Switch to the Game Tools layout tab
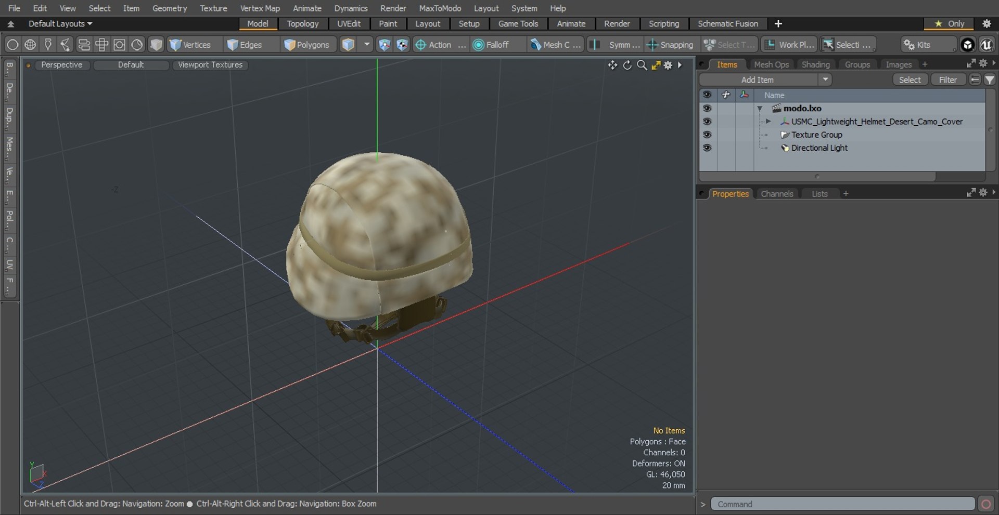 [x=518, y=23]
